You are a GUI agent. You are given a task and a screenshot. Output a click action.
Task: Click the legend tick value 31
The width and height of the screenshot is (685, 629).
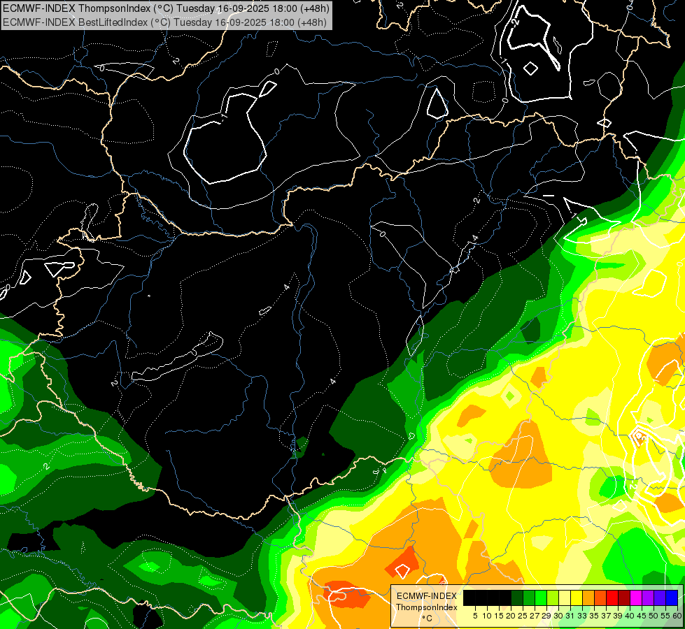pos(570,616)
